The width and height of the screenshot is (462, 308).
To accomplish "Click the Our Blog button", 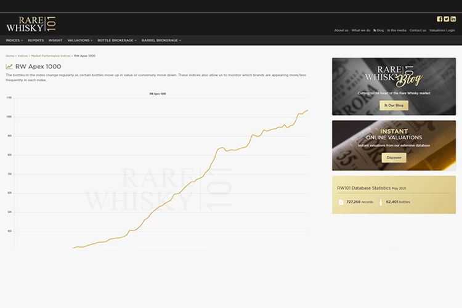I will [394, 105].
